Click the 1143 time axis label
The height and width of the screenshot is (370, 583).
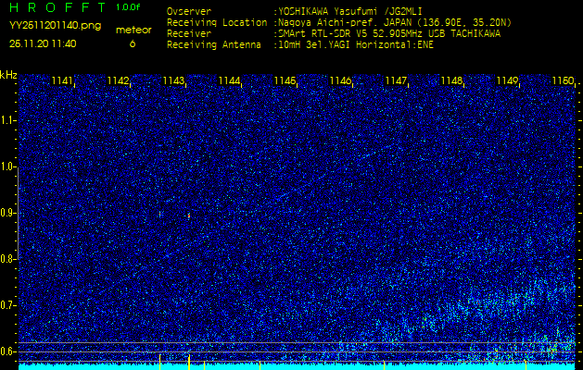click(x=174, y=80)
